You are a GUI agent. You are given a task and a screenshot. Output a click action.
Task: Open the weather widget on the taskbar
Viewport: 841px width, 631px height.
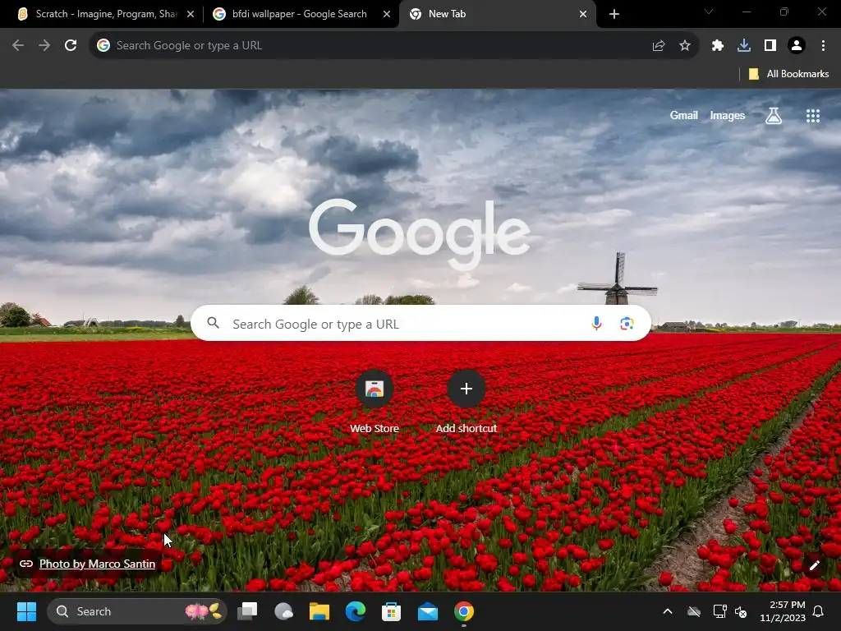(x=283, y=611)
